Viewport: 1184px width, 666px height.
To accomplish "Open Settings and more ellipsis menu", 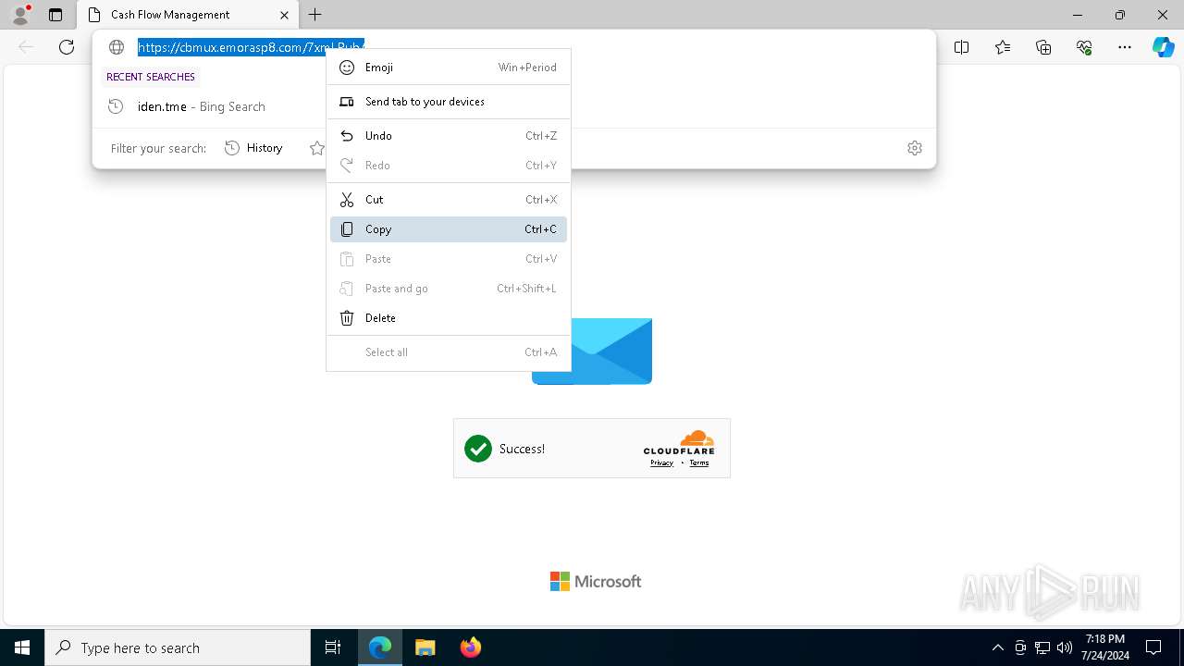I will [x=1125, y=47].
